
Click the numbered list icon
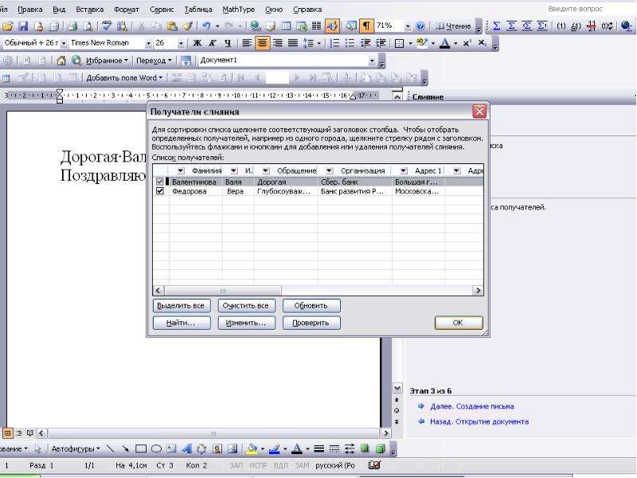[334, 43]
